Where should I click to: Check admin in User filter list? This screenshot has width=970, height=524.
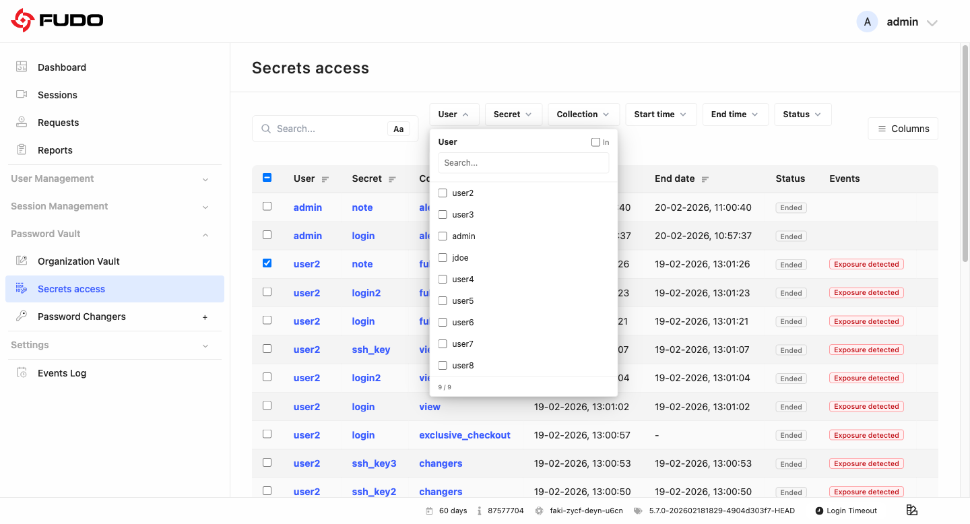[443, 236]
